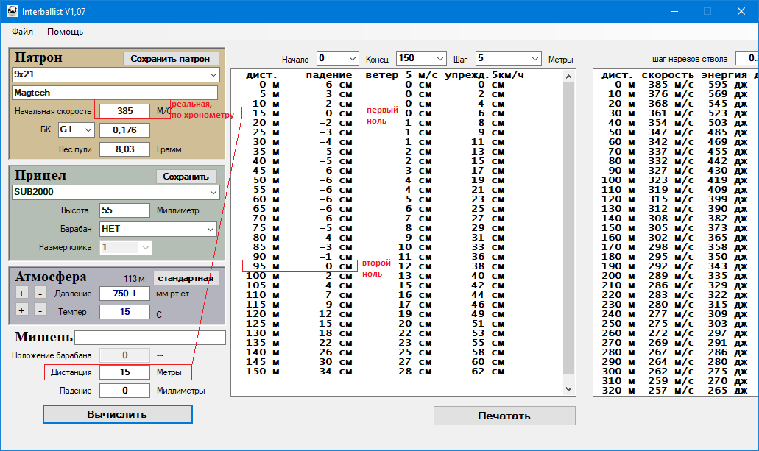Image resolution: width=759 pixels, height=451 pixels.
Task: Open the Конец 150 range dropdown
Action: point(439,58)
